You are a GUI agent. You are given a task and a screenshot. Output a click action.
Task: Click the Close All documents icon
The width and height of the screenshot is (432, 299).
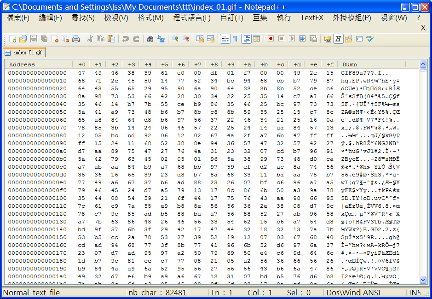pyautogui.click(x=65, y=39)
